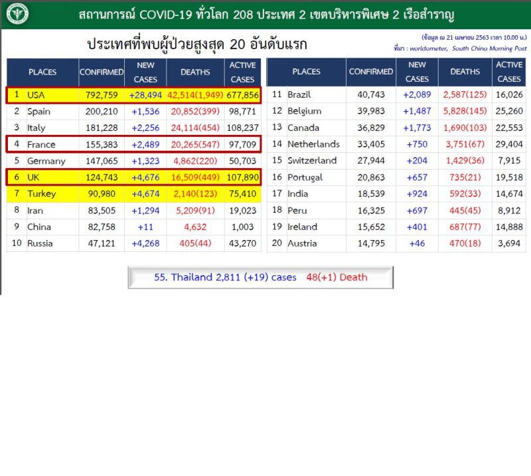The image size is (531, 476).
Task: Select France's confirmed count "155,383"
Action: (102, 144)
